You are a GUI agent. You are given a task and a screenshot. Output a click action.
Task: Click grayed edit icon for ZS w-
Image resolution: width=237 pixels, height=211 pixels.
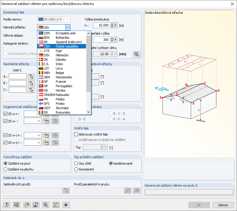click(x=55, y=121)
